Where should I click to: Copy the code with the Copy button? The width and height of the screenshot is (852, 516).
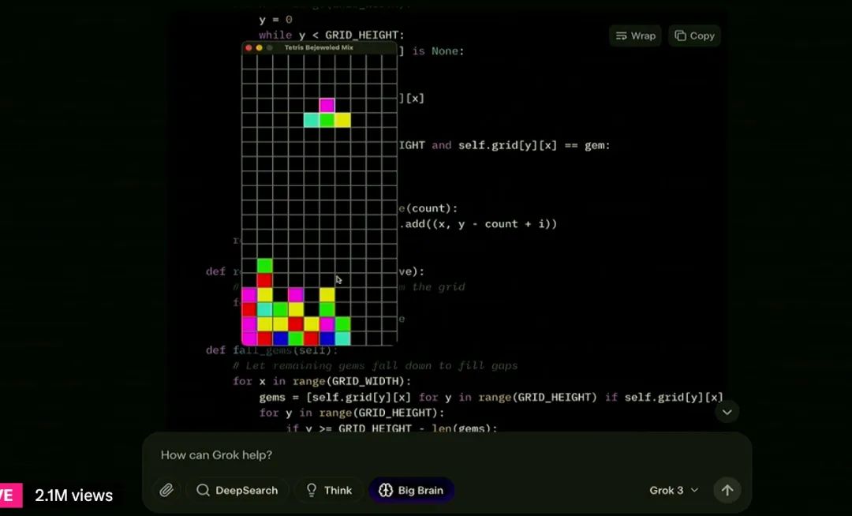coord(694,36)
